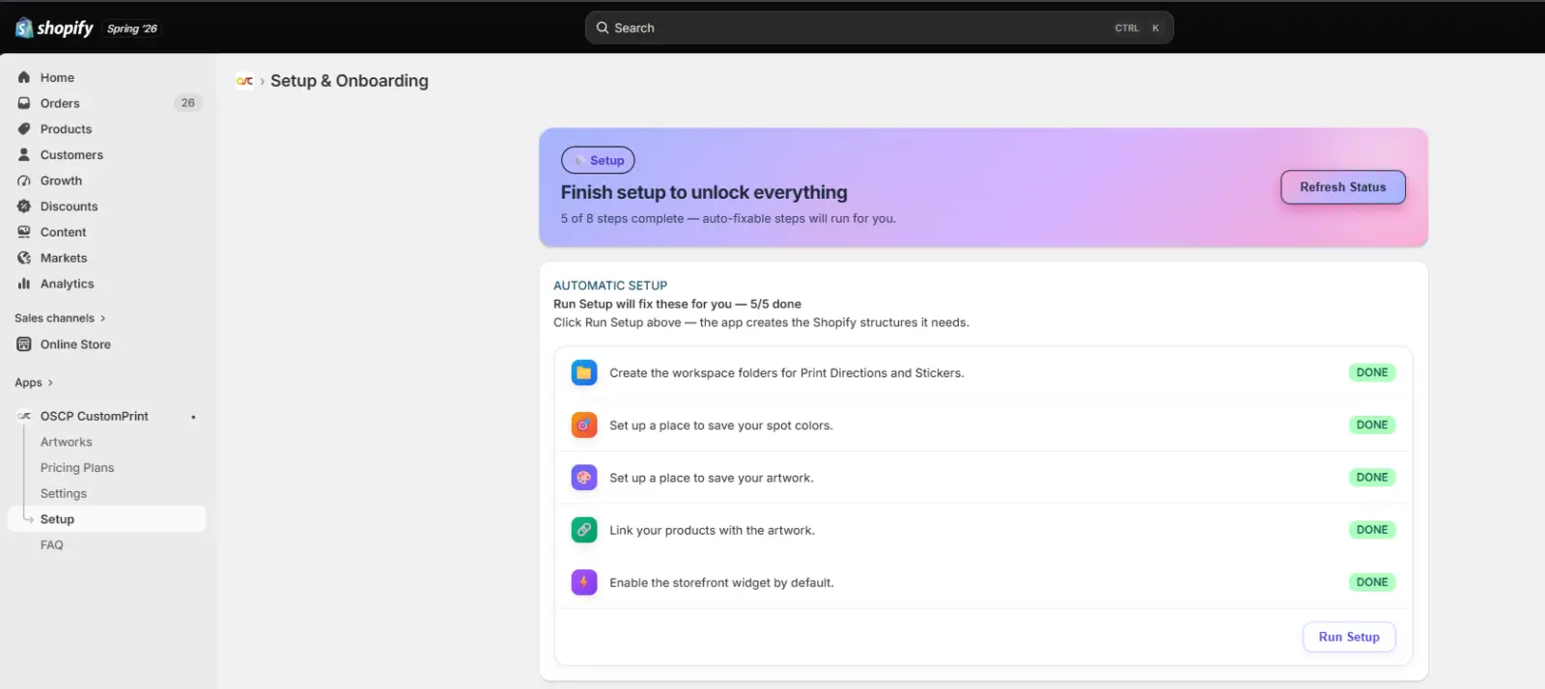
Task: Click "Link your products with the artwork." text
Action: 712,530
